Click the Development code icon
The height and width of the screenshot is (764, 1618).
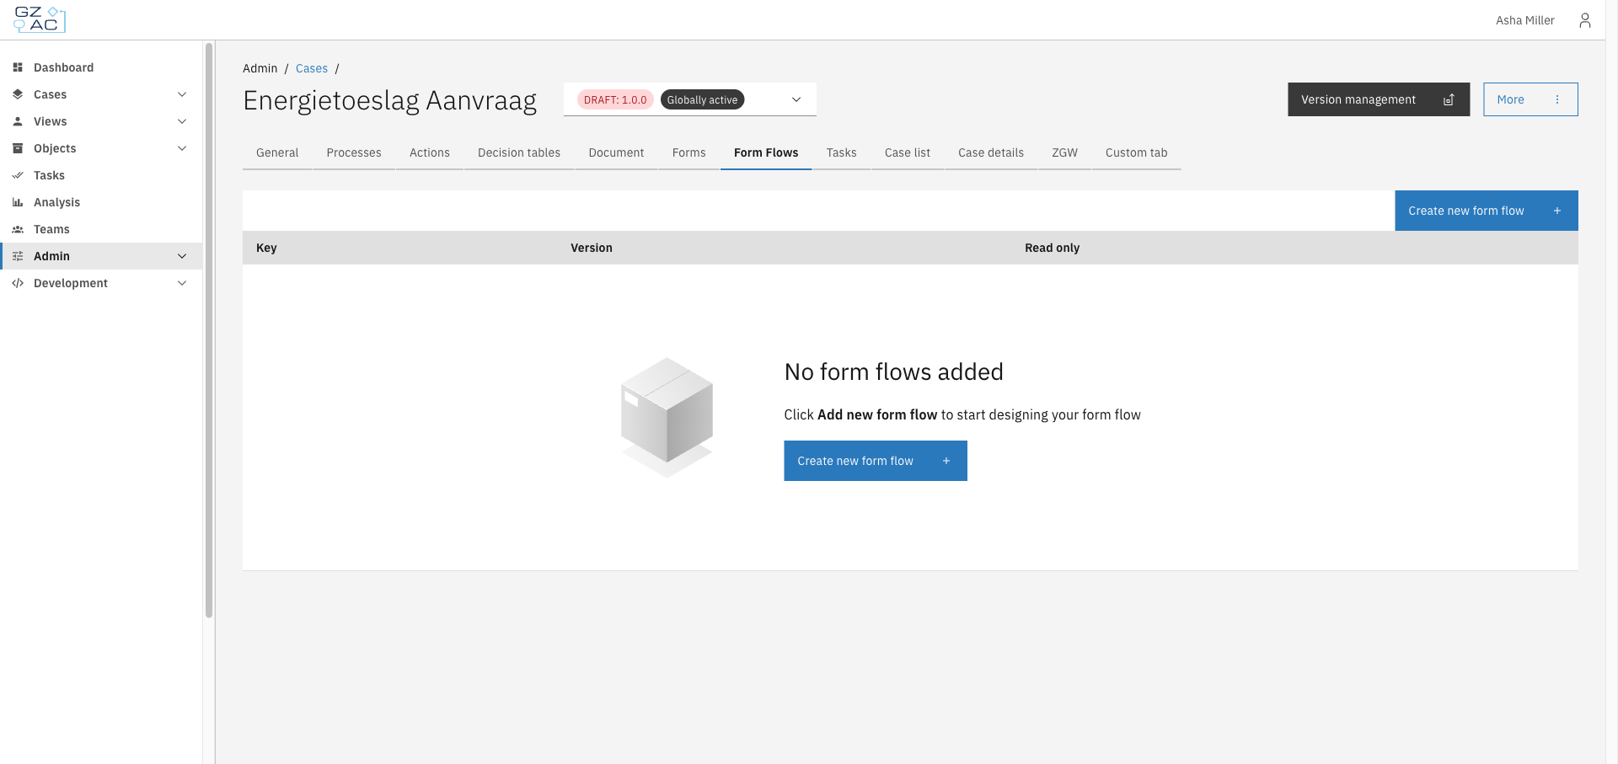[18, 283]
